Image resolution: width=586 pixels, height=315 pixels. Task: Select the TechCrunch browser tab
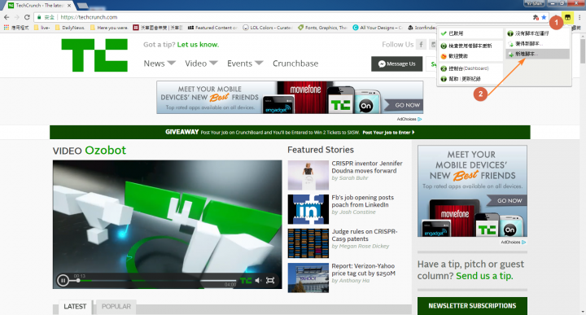coord(39,5)
